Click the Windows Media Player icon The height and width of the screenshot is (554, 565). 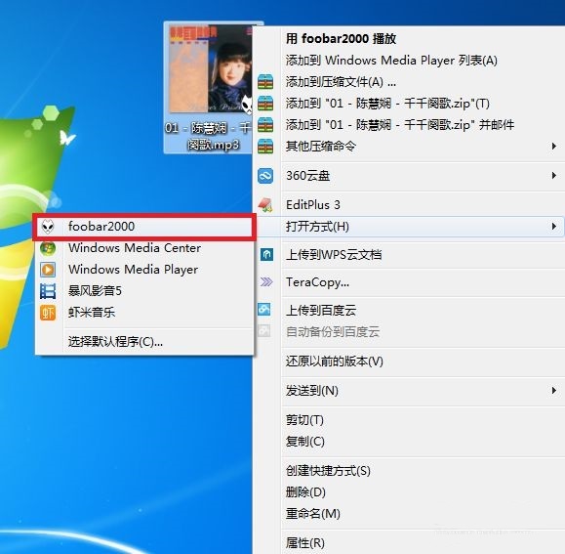tap(48, 270)
